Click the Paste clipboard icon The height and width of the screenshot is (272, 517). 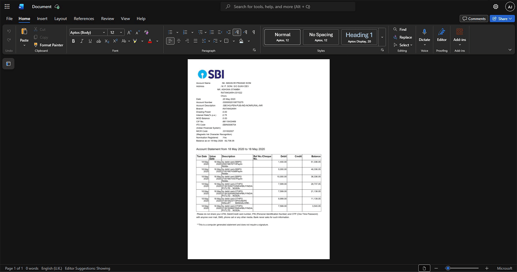click(24, 31)
